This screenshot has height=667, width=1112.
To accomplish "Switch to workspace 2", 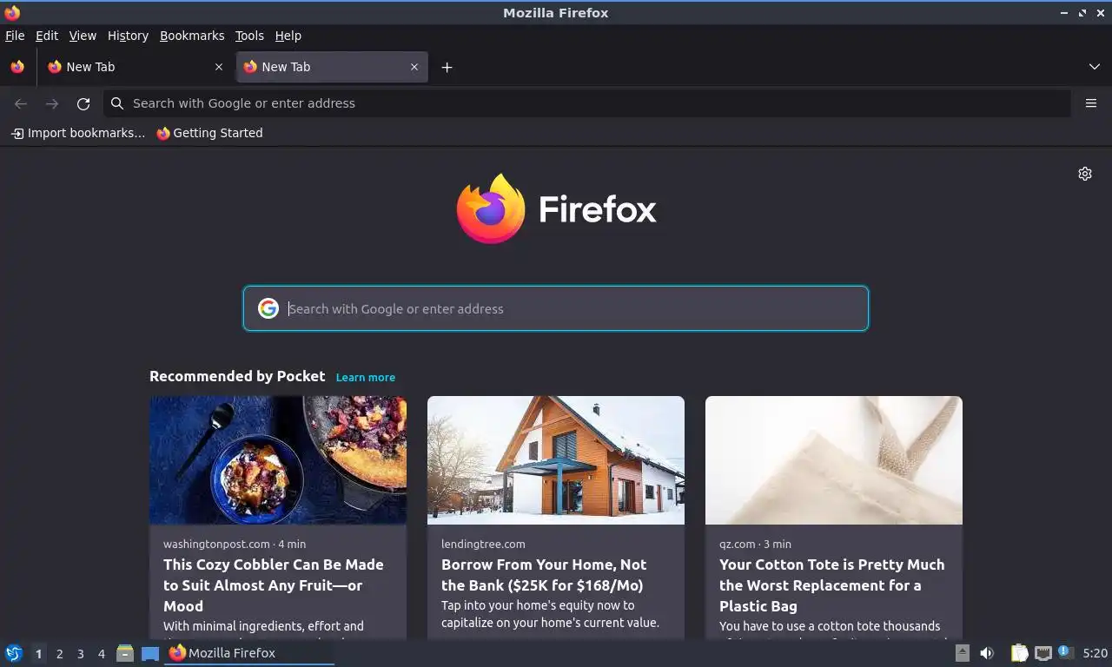I will click(x=59, y=654).
